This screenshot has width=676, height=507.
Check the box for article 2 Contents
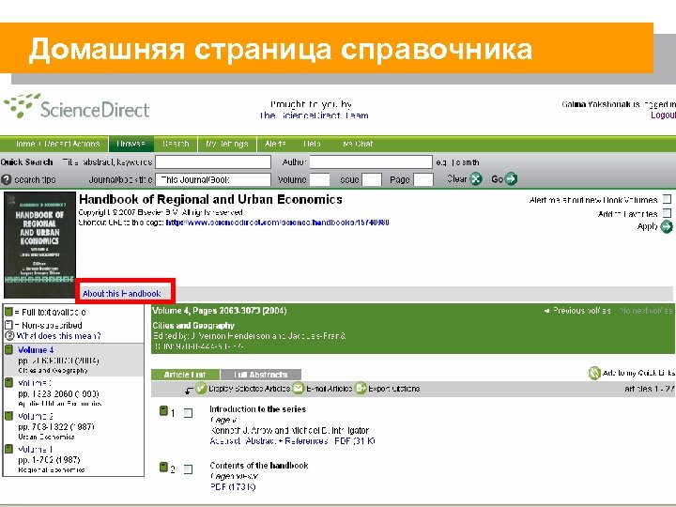pyautogui.click(x=188, y=469)
